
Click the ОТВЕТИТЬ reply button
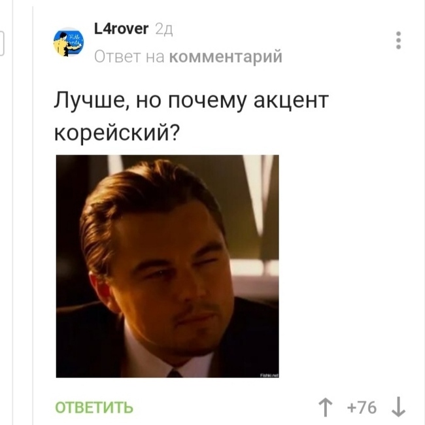point(94,407)
